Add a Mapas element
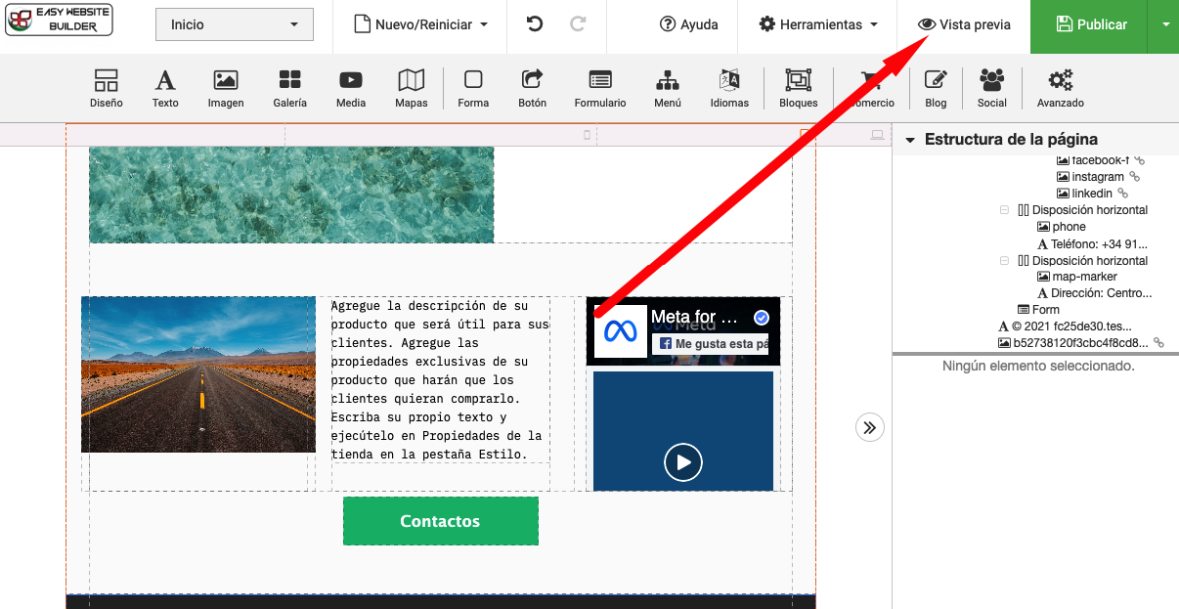Image resolution: width=1179 pixels, height=609 pixels. point(411,88)
